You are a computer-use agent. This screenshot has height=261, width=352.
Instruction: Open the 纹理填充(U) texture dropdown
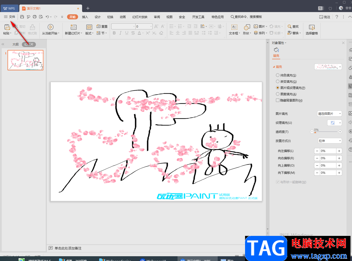tap(335, 123)
